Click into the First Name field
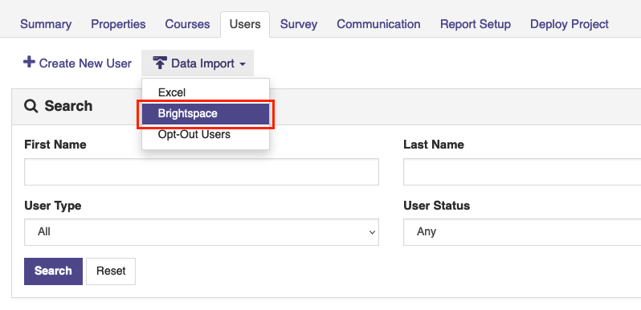The height and width of the screenshot is (310, 641). coord(202,172)
